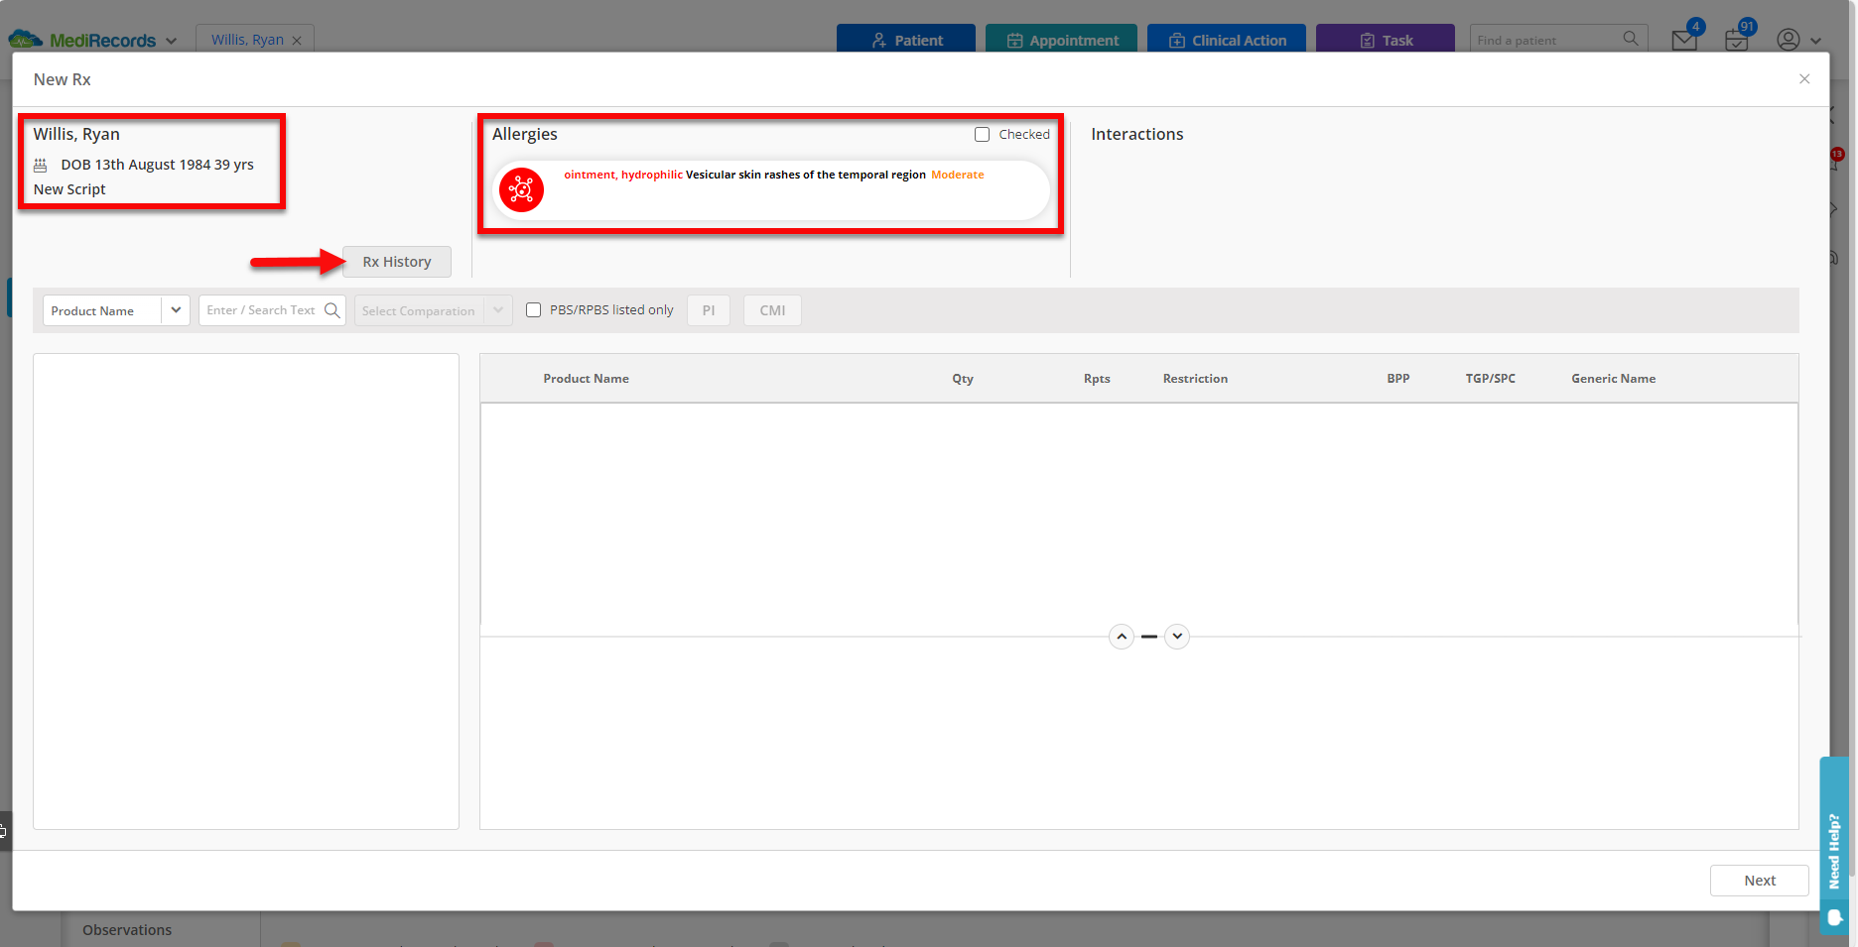Image resolution: width=1858 pixels, height=947 pixels.
Task: Expand panel using the down chevron
Action: 1177,637
